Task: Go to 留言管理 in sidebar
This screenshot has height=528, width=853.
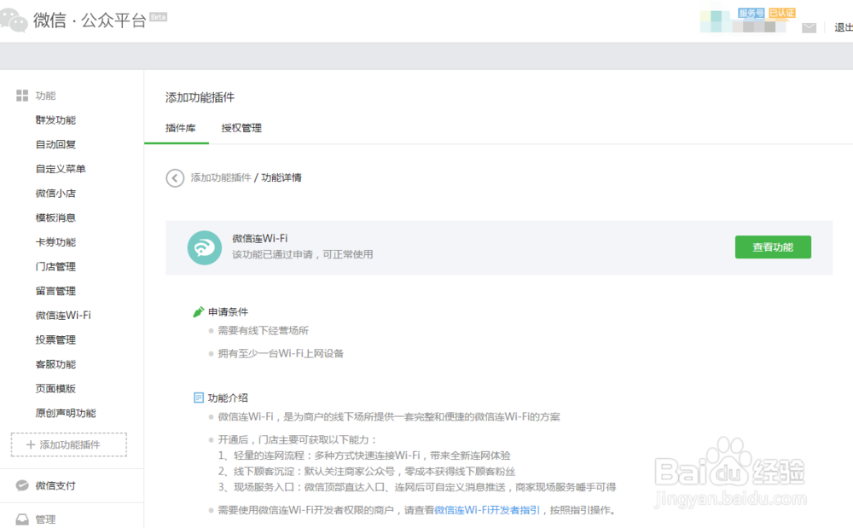Action: click(55, 292)
